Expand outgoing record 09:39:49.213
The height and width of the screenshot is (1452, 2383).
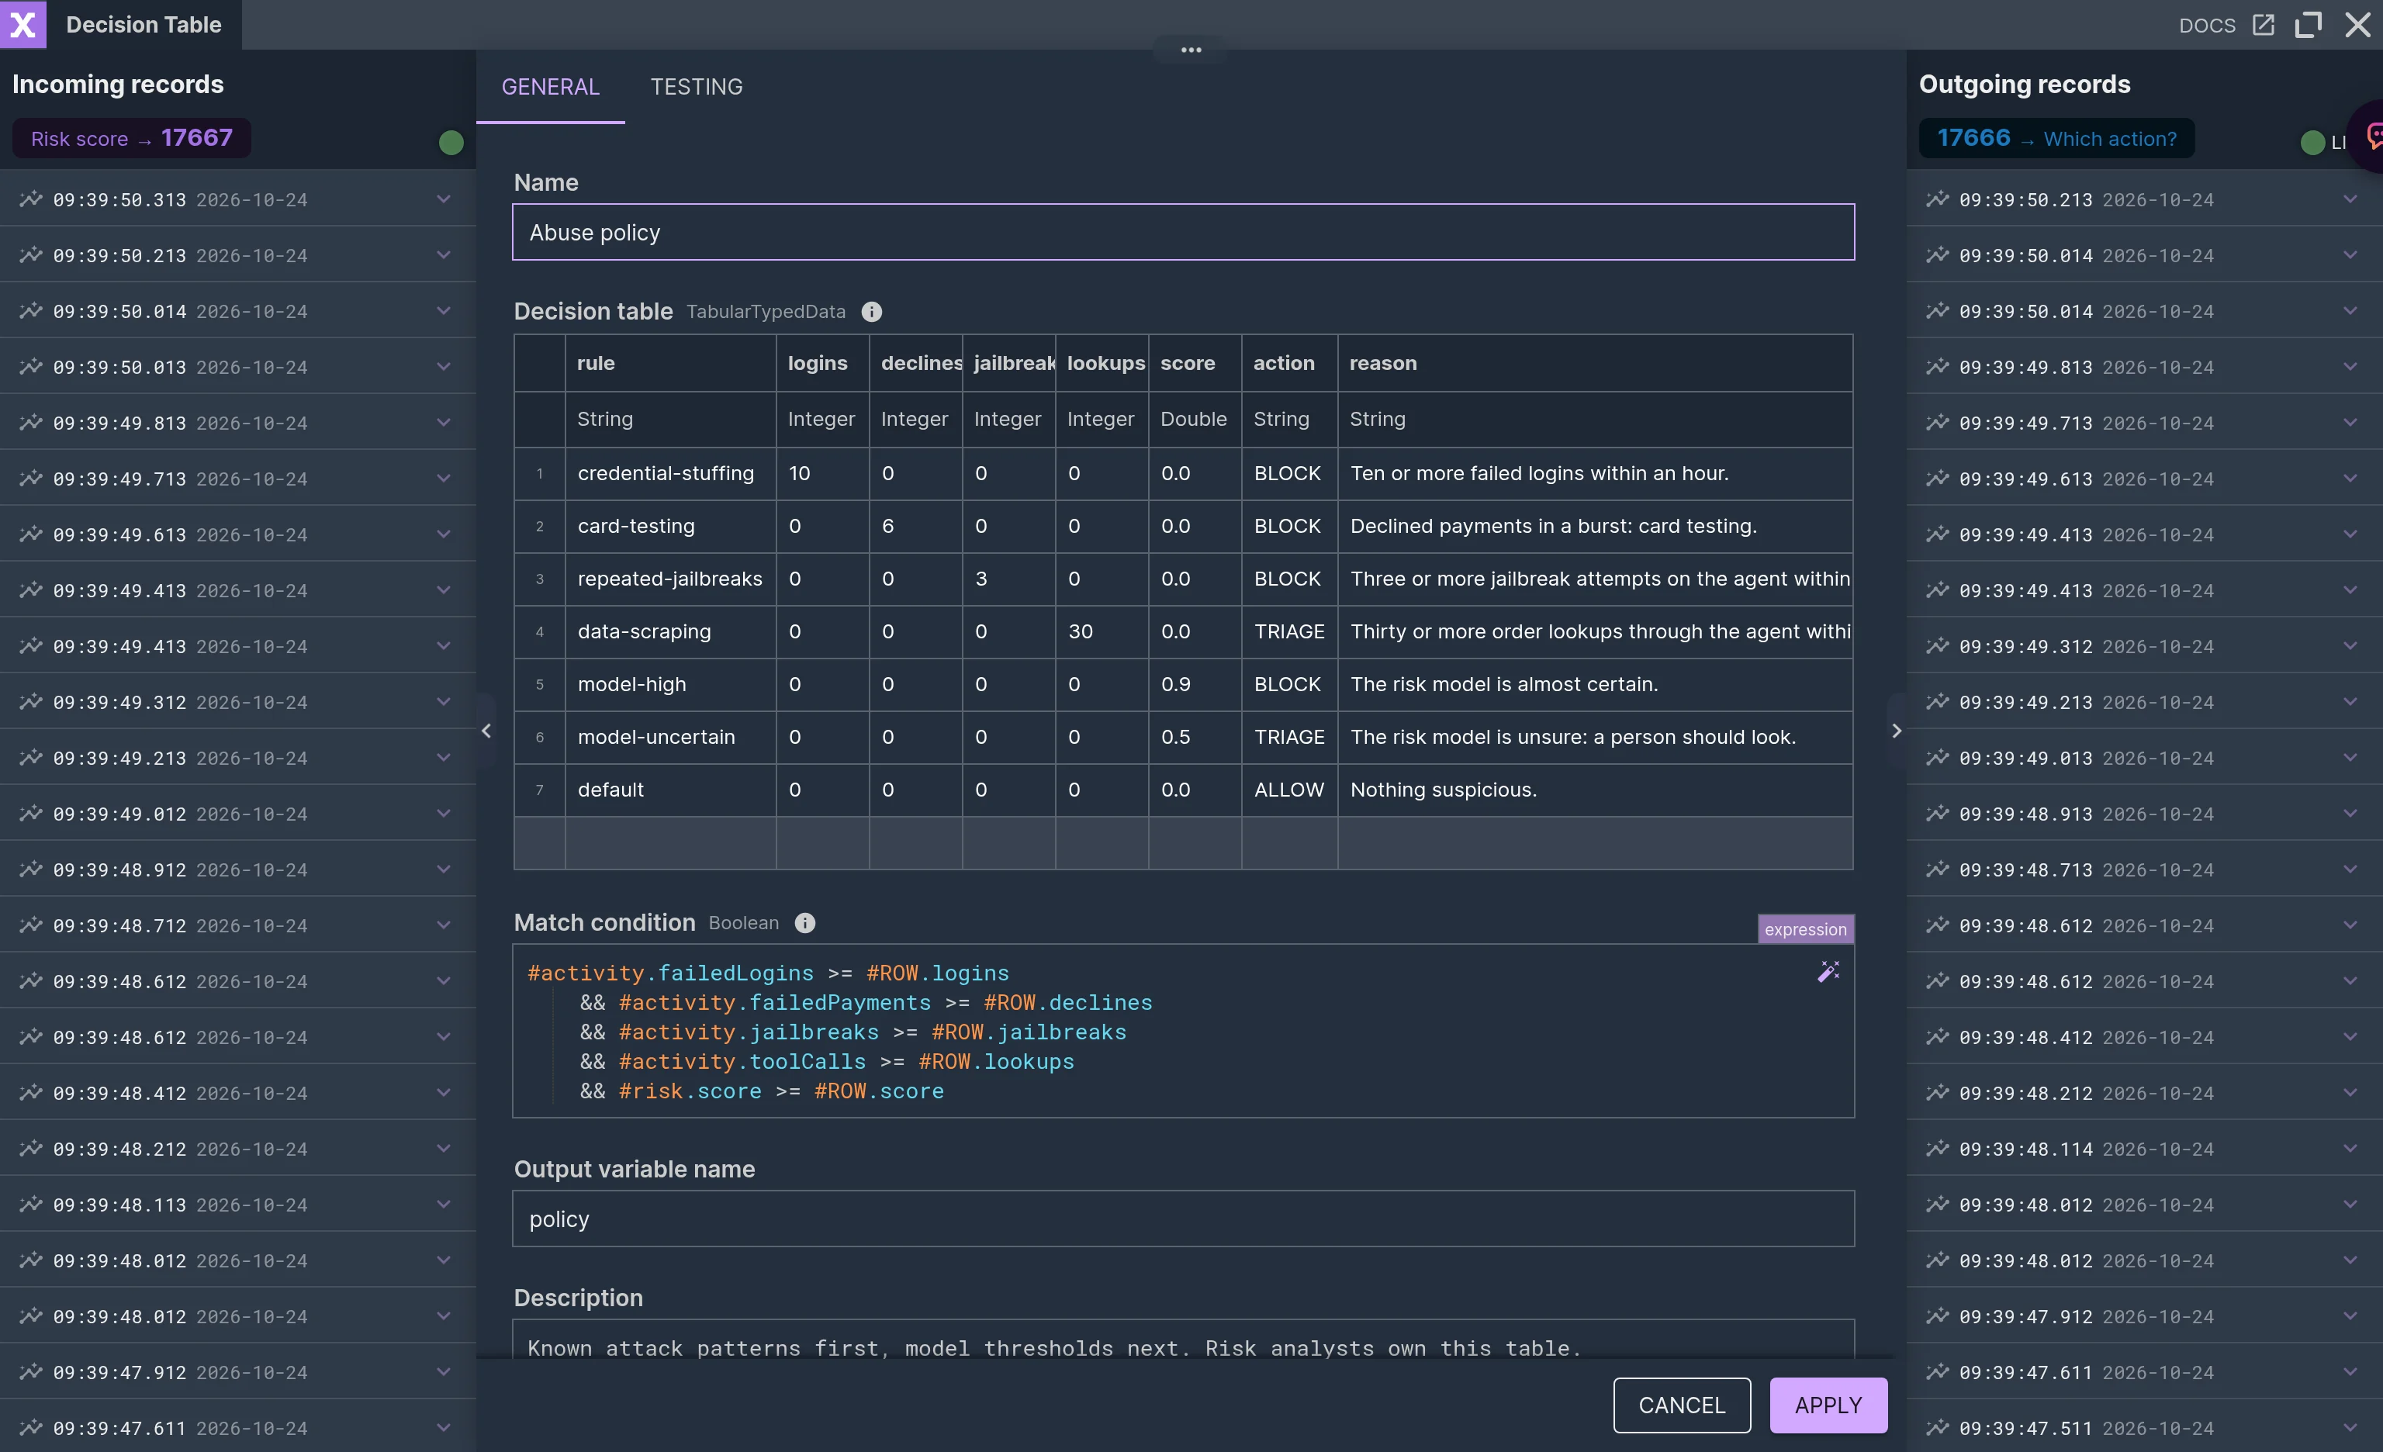[2350, 702]
